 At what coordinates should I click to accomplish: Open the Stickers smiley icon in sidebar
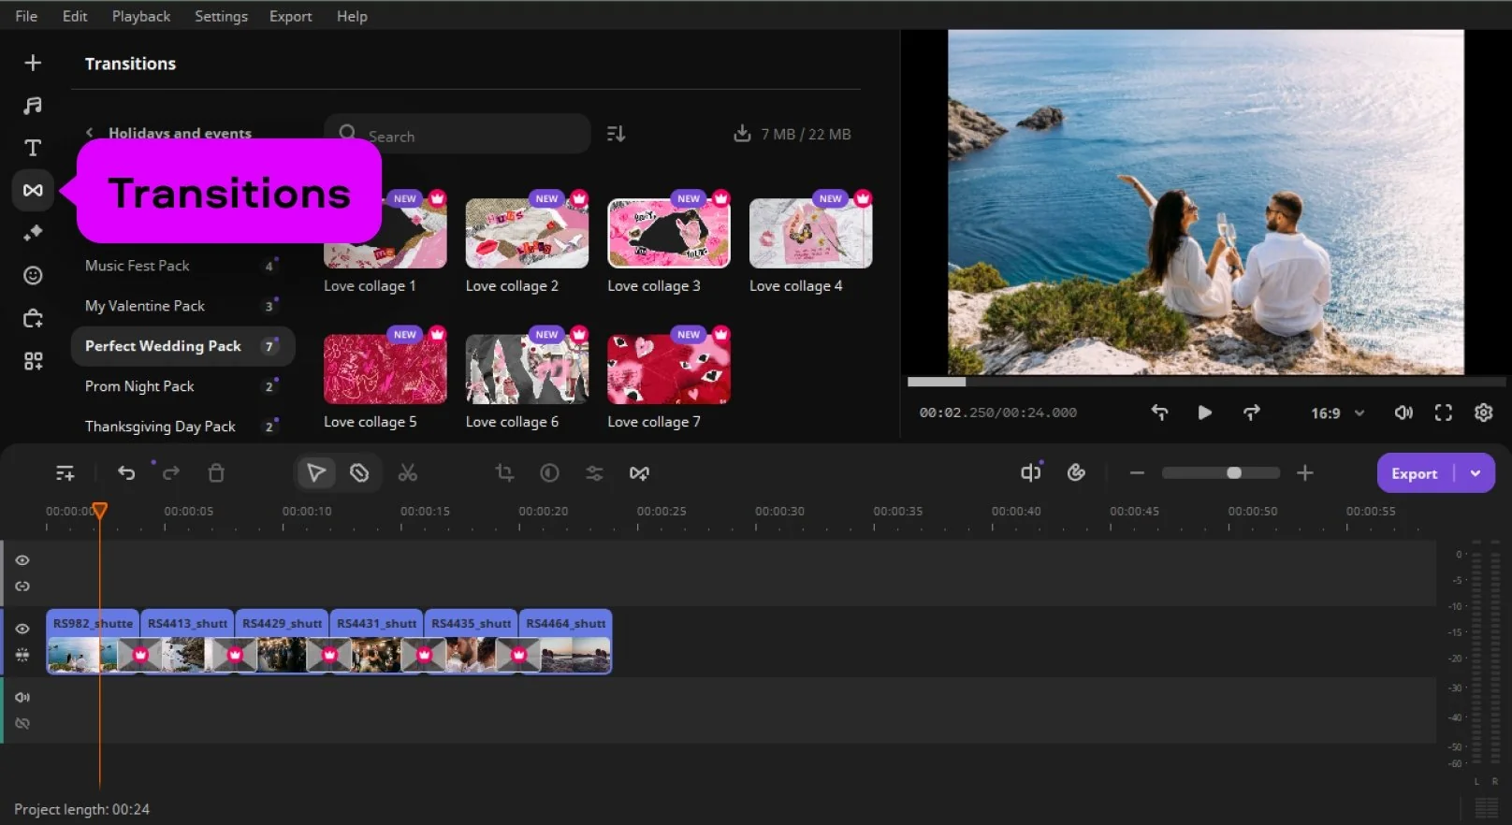(x=33, y=275)
